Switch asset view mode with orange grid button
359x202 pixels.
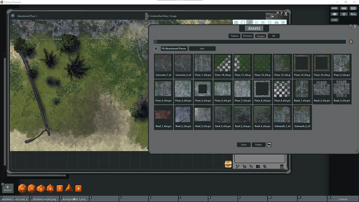(351, 42)
